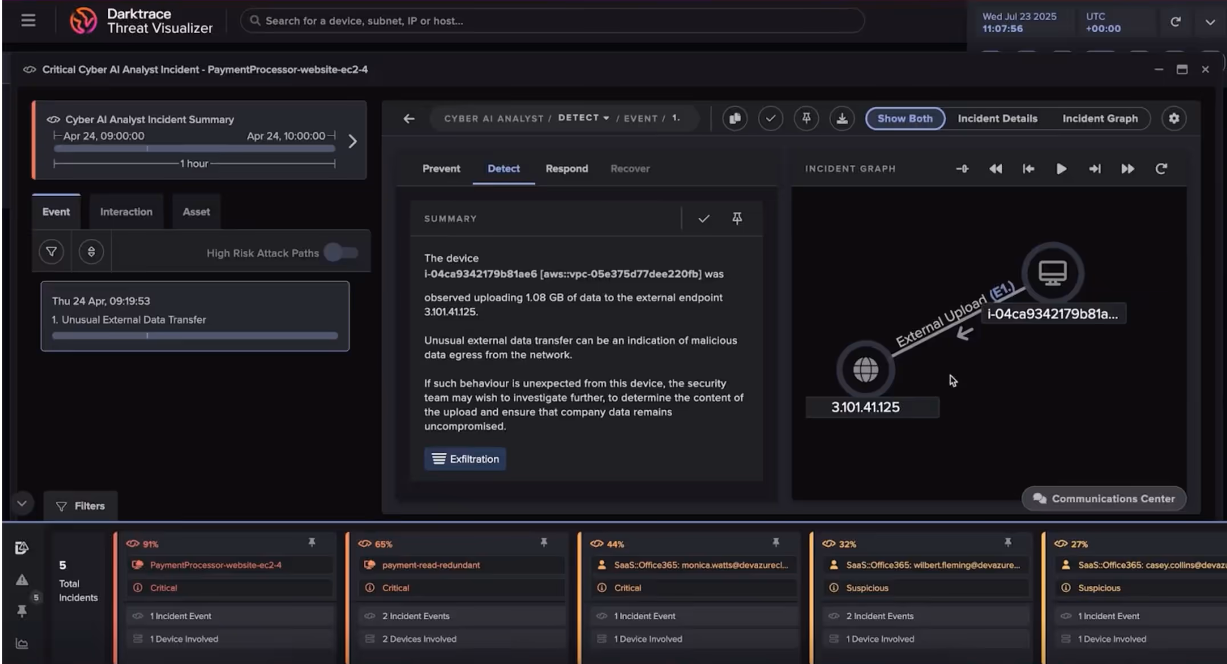Select the device node in the graph
Viewport: 1227px width, 664px height.
pyautogui.click(x=1053, y=273)
